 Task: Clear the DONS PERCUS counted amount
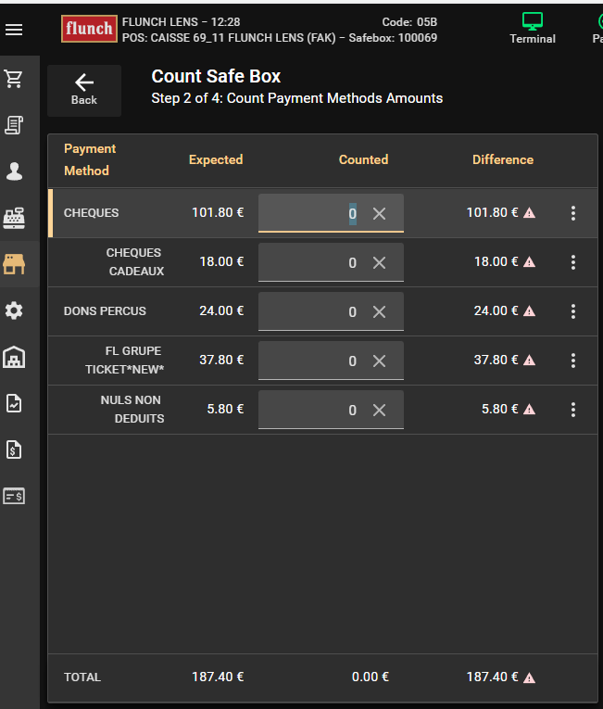click(379, 311)
